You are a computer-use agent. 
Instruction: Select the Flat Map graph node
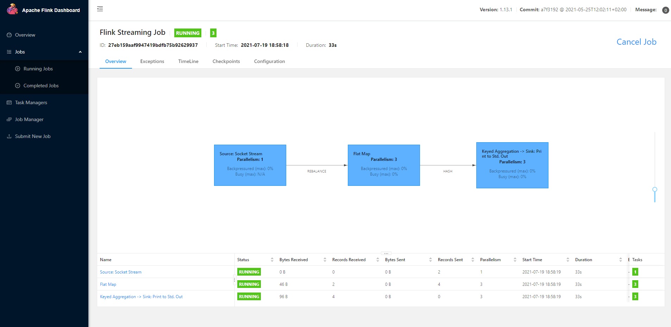coord(384,165)
